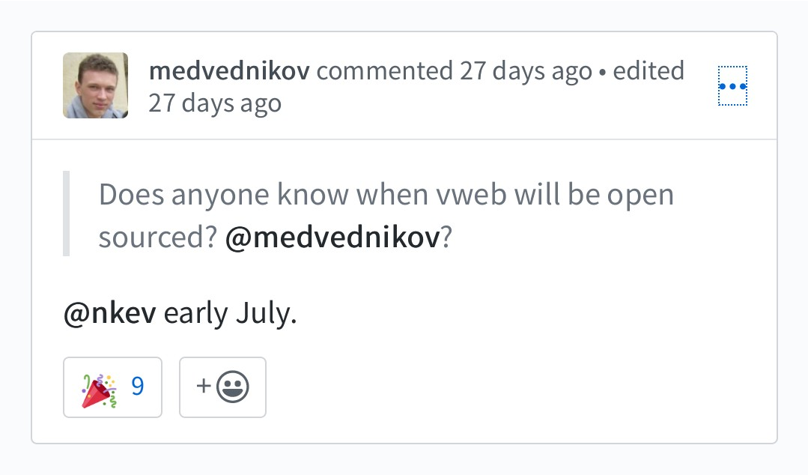This screenshot has width=808, height=475.
Task: Click the reaction count number 9
Action: click(x=137, y=387)
